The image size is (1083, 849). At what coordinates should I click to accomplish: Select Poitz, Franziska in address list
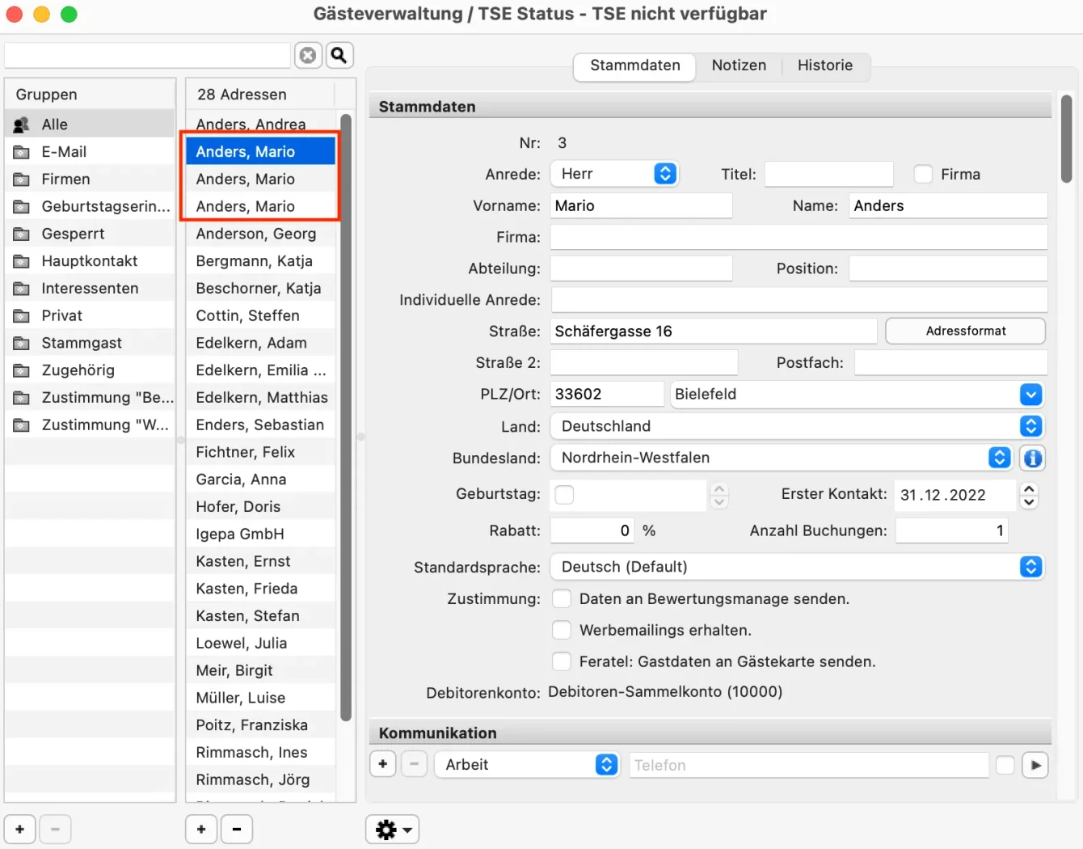point(260,725)
